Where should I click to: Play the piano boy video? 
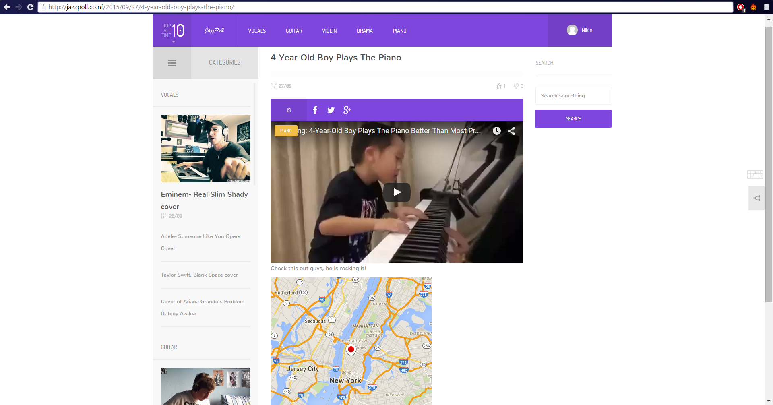tap(397, 192)
